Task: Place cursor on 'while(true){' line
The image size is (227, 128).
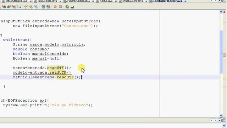Action: pyautogui.click(x=17, y=40)
